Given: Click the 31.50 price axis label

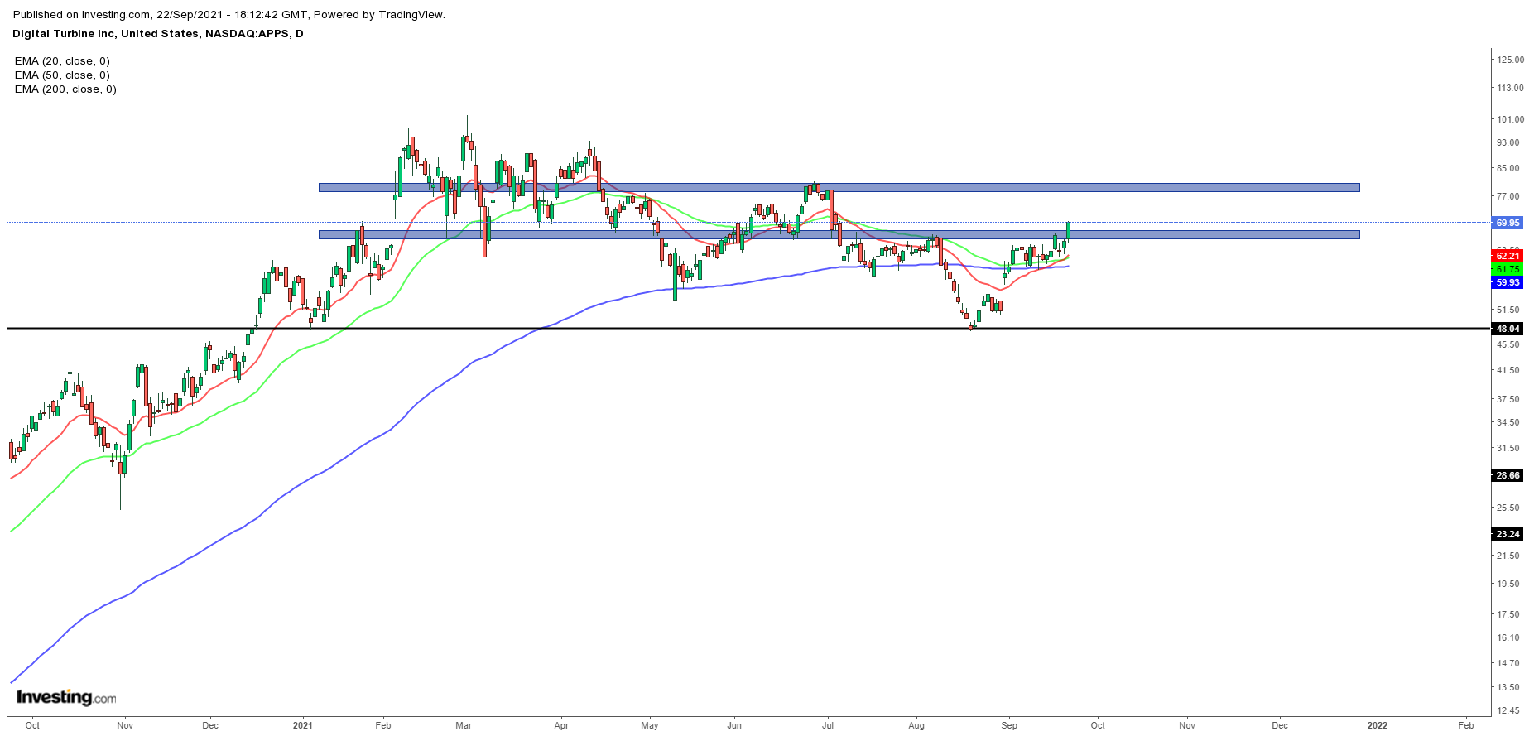Looking at the screenshot, I should click(x=1508, y=448).
